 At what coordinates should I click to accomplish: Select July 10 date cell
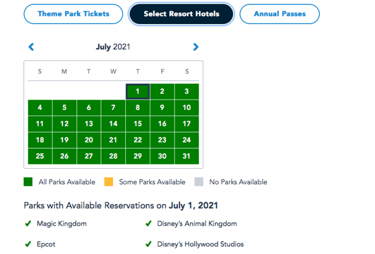pos(186,108)
